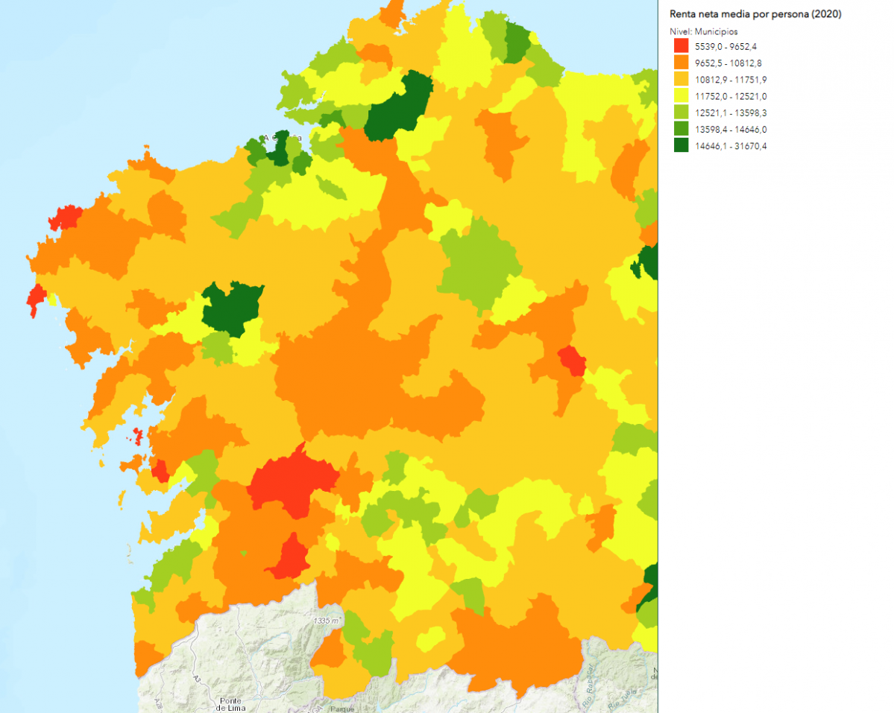The width and height of the screenshot is (894, 713).
Task: Select the dark orange 9652,5 - 10812,8 swatch
Action: point(679,63)
